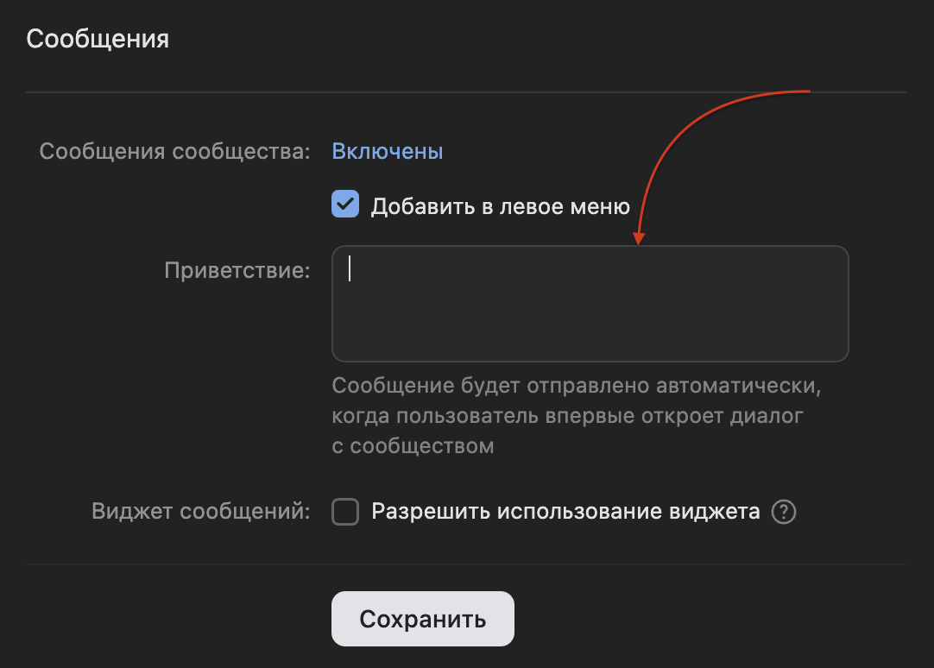Click the helper text line "когда пользователь впервые"

click(x=567, y=416)
